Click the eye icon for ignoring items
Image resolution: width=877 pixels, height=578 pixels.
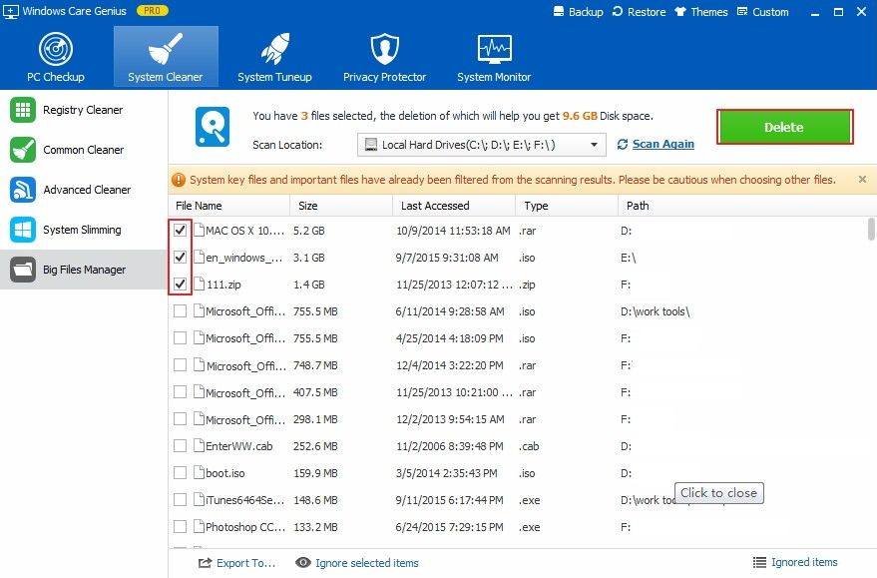[x=303, y=563]
